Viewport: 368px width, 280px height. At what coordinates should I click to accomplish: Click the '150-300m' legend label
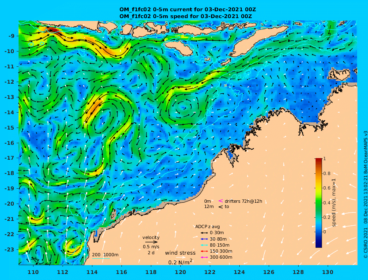pyautogui.click(x=221, y=251)
